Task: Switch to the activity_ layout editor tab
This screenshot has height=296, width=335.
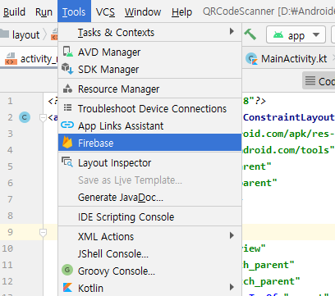Action: pyautogui.click(x=29, y=58)
